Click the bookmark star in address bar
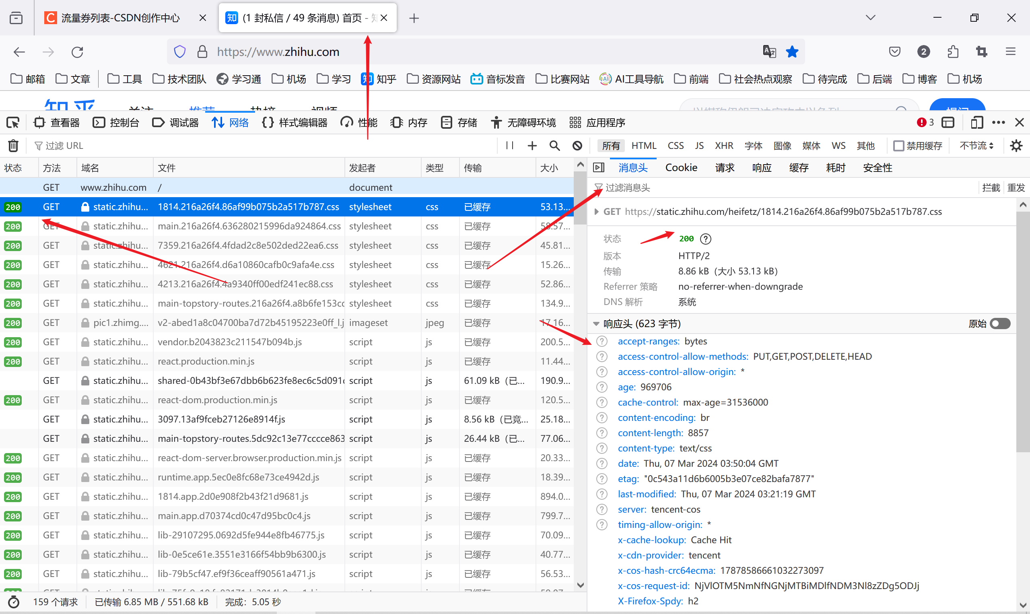Screen dimensions: 1030x614 coord(792,52)
